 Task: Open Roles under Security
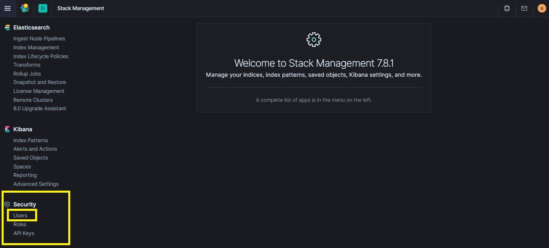click(x=20, y=224)
